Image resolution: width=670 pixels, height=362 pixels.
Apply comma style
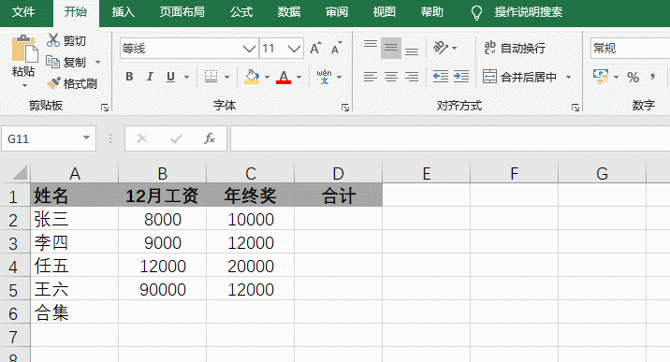tap(652, 78)
